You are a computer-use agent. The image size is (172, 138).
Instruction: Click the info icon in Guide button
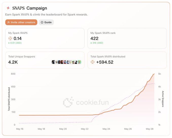(x=42, y=22)
